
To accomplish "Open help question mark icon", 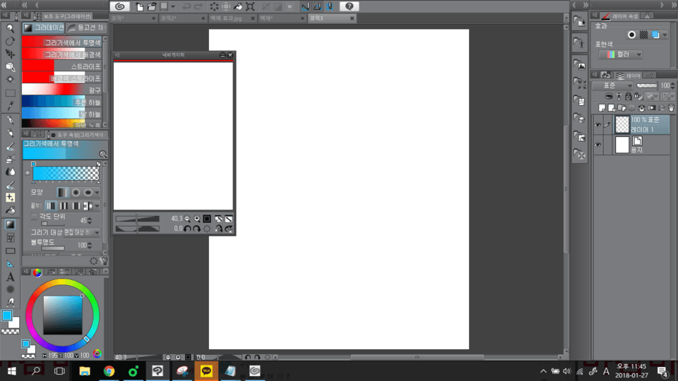I will [350, 6].
